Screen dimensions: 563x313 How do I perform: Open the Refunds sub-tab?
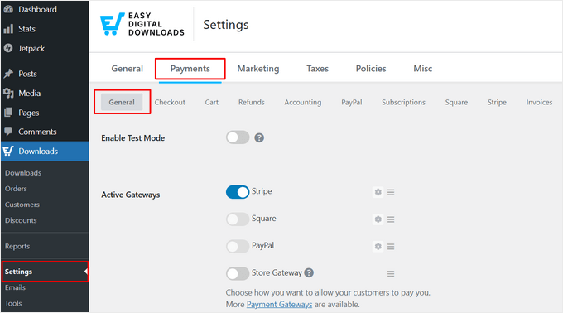(252, 102)
